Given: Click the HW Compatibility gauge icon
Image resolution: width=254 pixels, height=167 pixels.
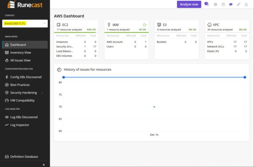Looking at the screenshot, I should click(x=7, y=100).
